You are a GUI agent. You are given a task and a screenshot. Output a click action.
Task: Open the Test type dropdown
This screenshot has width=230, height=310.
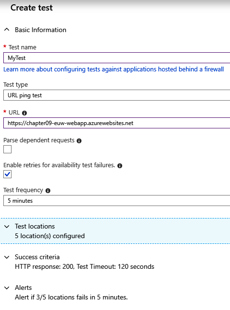coord(117,95)
